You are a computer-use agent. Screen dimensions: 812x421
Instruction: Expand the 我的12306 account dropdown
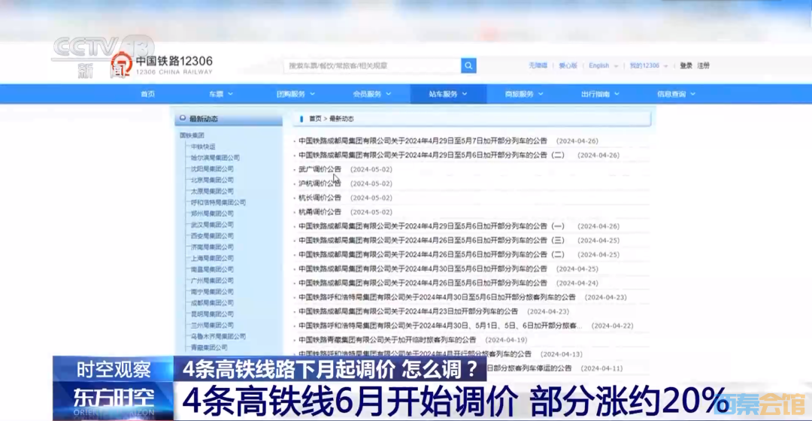click(647, 66)
